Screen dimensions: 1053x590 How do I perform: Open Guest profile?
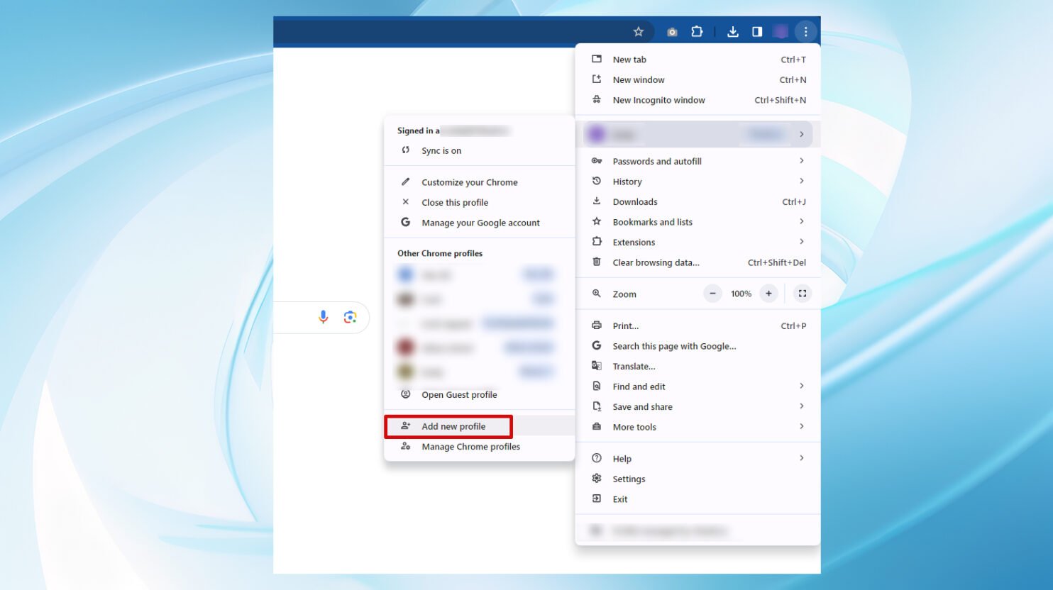(459, 394)
